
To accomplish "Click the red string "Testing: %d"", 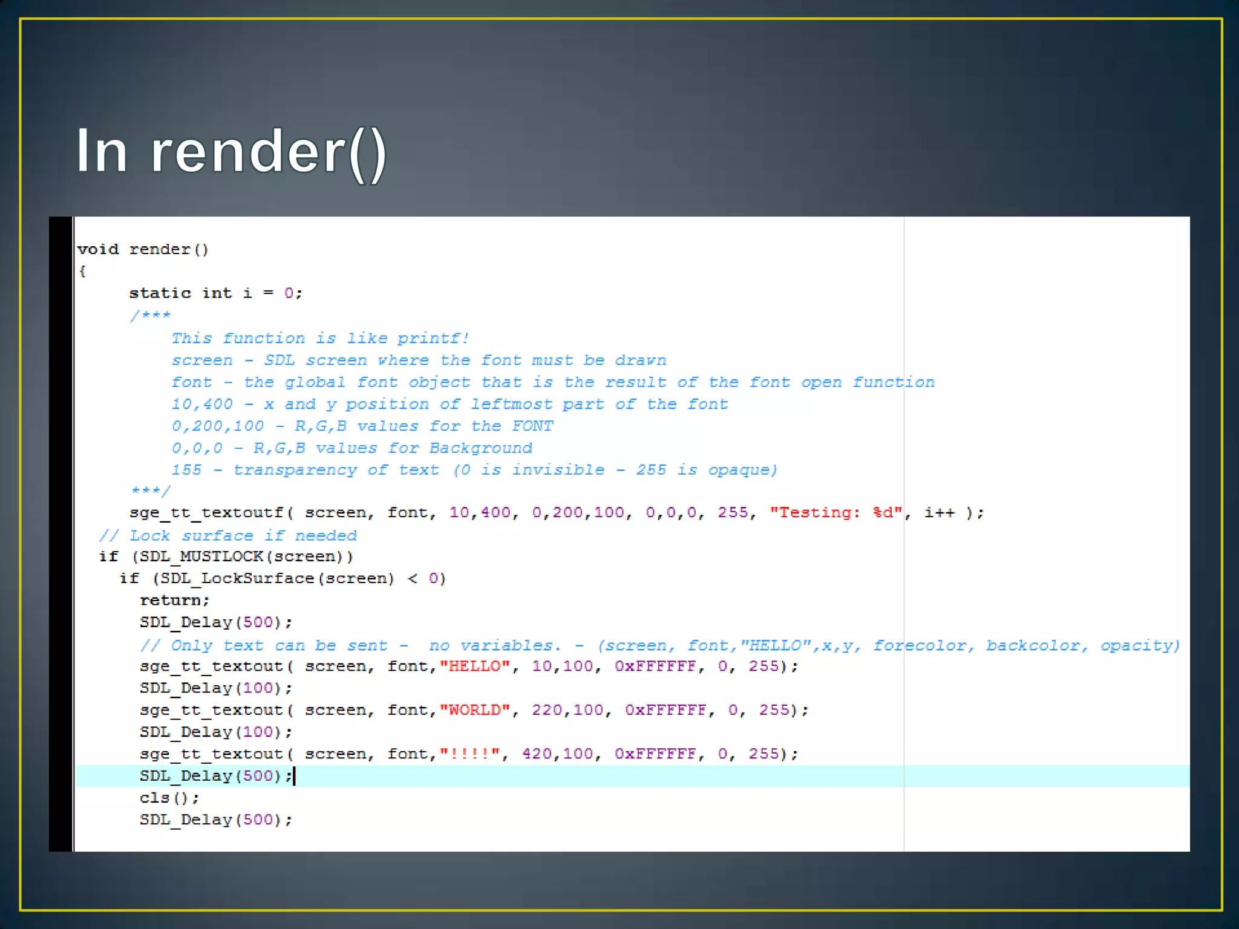I will pos(836,513).
